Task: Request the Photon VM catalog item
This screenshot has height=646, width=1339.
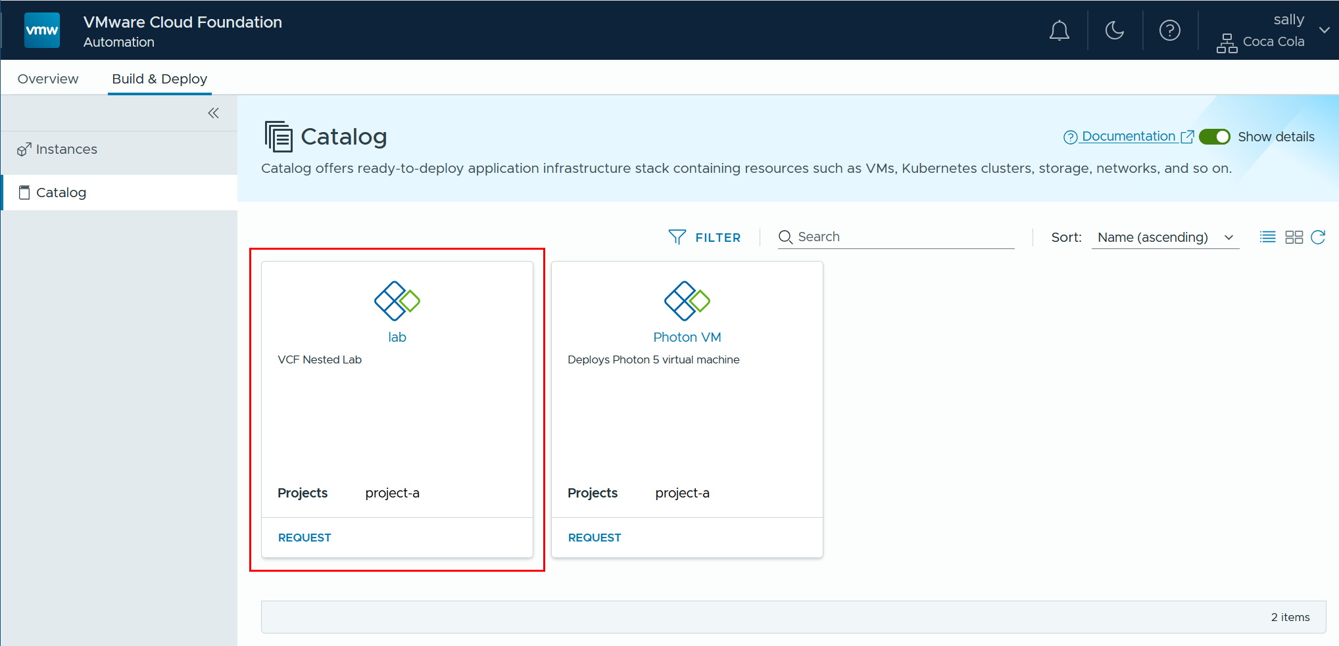Action: (595, 538)
